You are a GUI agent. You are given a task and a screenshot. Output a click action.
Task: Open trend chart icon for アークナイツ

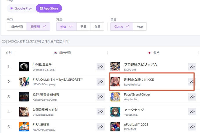pos(192,112)
